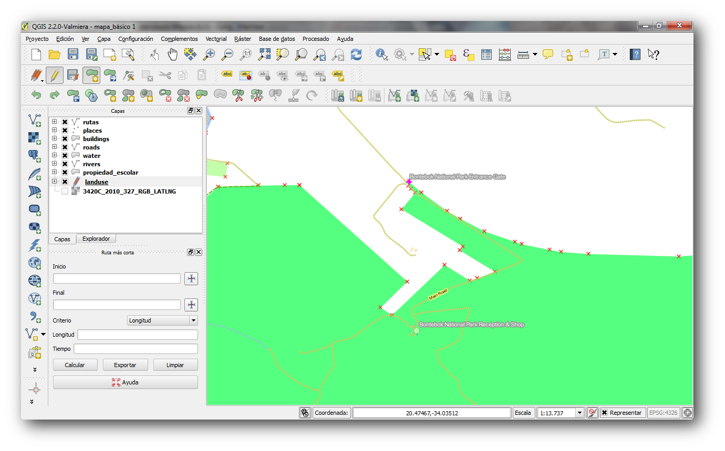This screenshot has height=451, width=725.
Task: Save the project with the floppy disk icon
Action: coord(73,54)
